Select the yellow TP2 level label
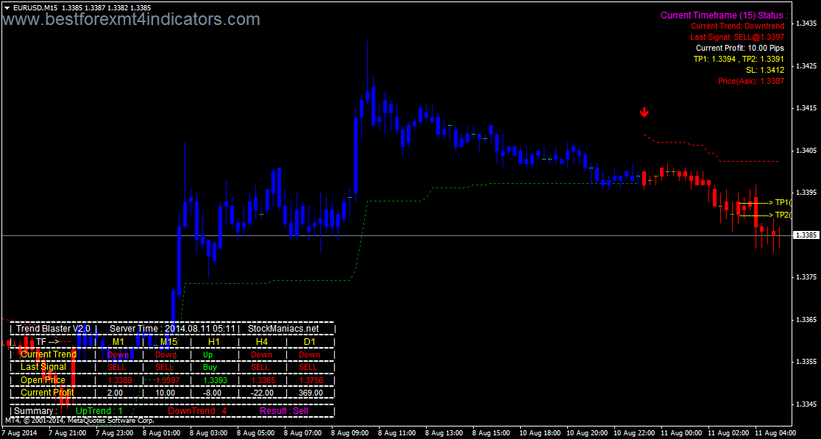Viewport: 821px width, 439px height. (783, 215)
